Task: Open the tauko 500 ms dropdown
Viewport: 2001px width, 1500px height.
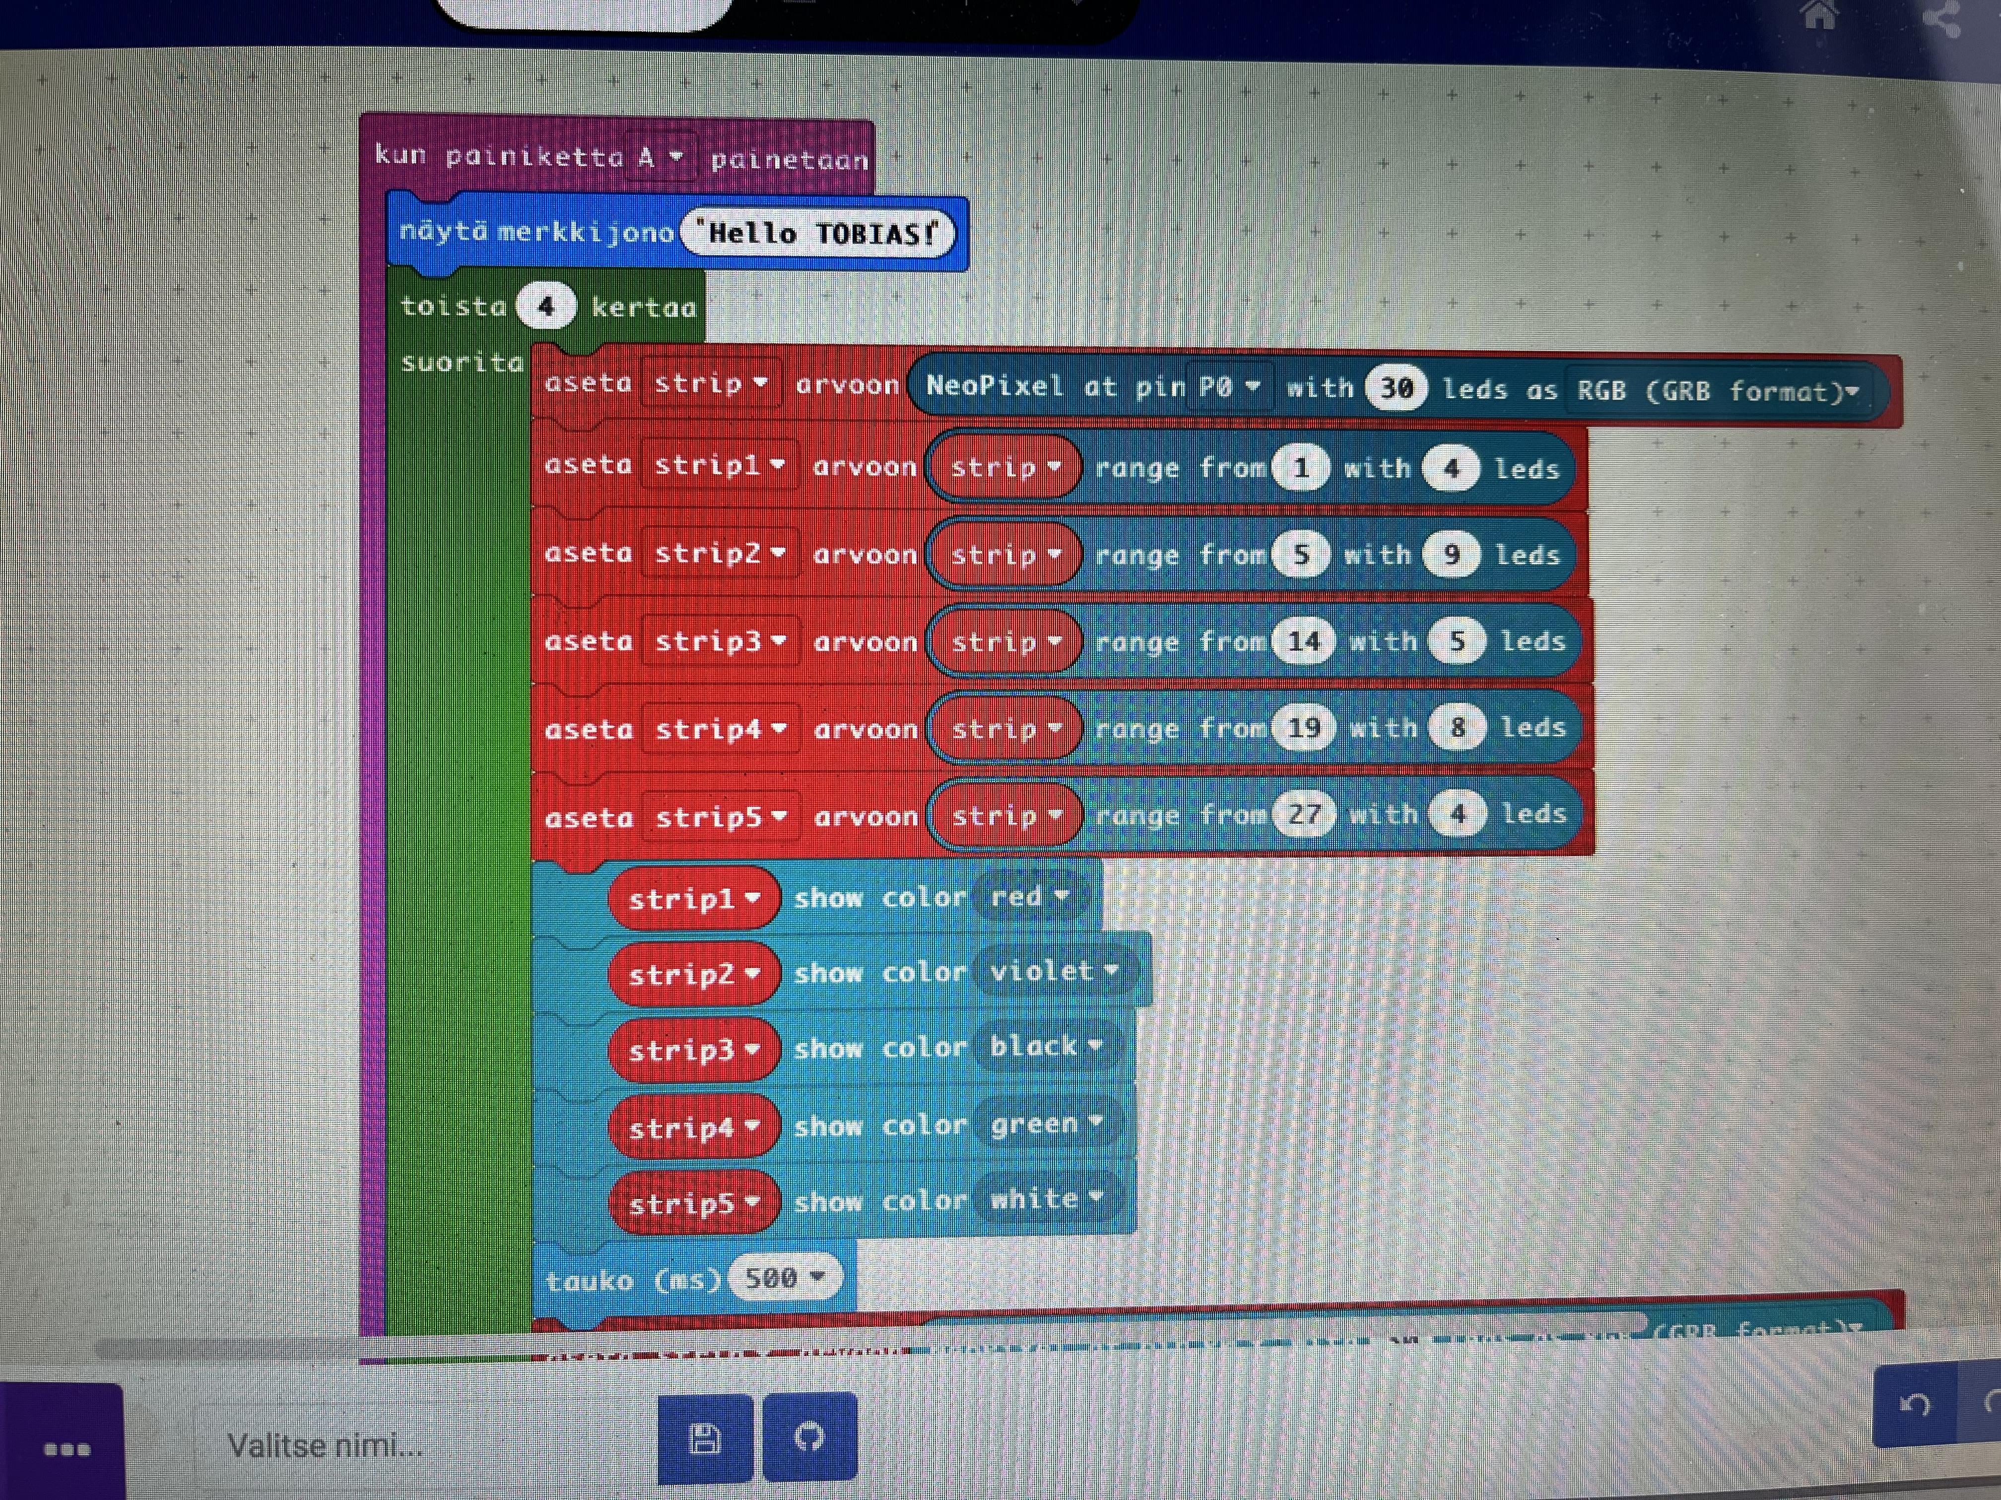Action: click(x=784, y=1278)
